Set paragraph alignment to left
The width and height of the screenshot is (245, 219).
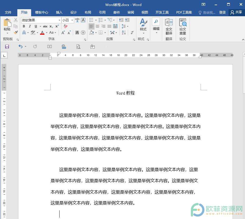click(x=92, y=26)
